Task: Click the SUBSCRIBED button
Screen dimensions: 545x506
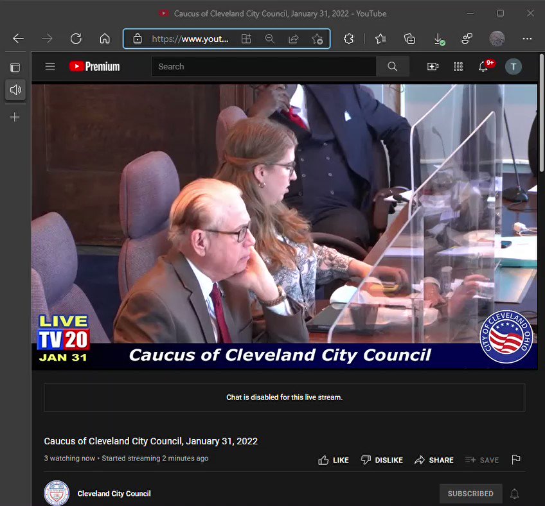Action: coord(470,494)
